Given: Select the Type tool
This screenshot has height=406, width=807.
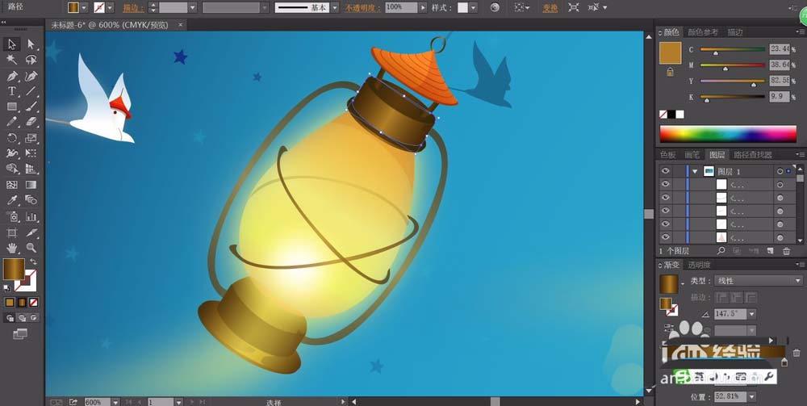Looking at the screenshot, I should click(x=12, y=91).
